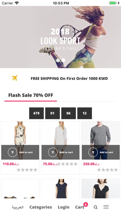Rate the 110.00 dress five stars
Image resolution: width=121 pixels, height=216 pixels.
[x=35, y=170]
